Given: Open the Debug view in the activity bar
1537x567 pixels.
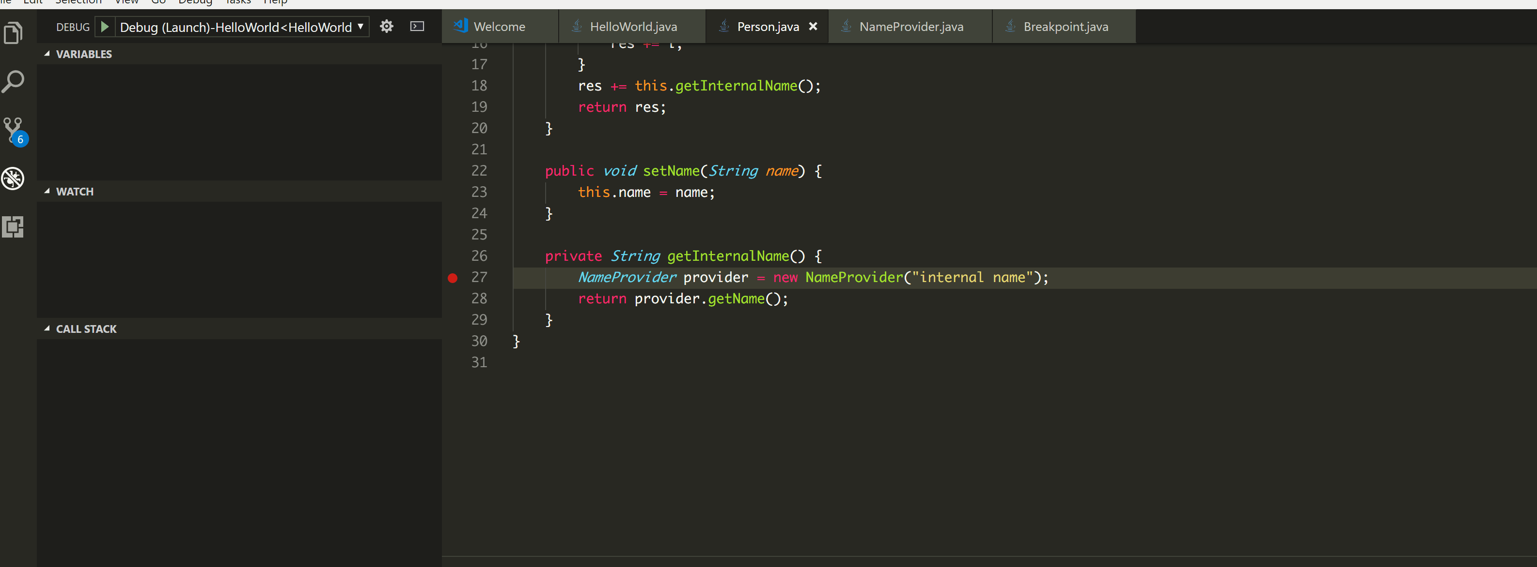Looking at the screenshot, I should 13,178.
